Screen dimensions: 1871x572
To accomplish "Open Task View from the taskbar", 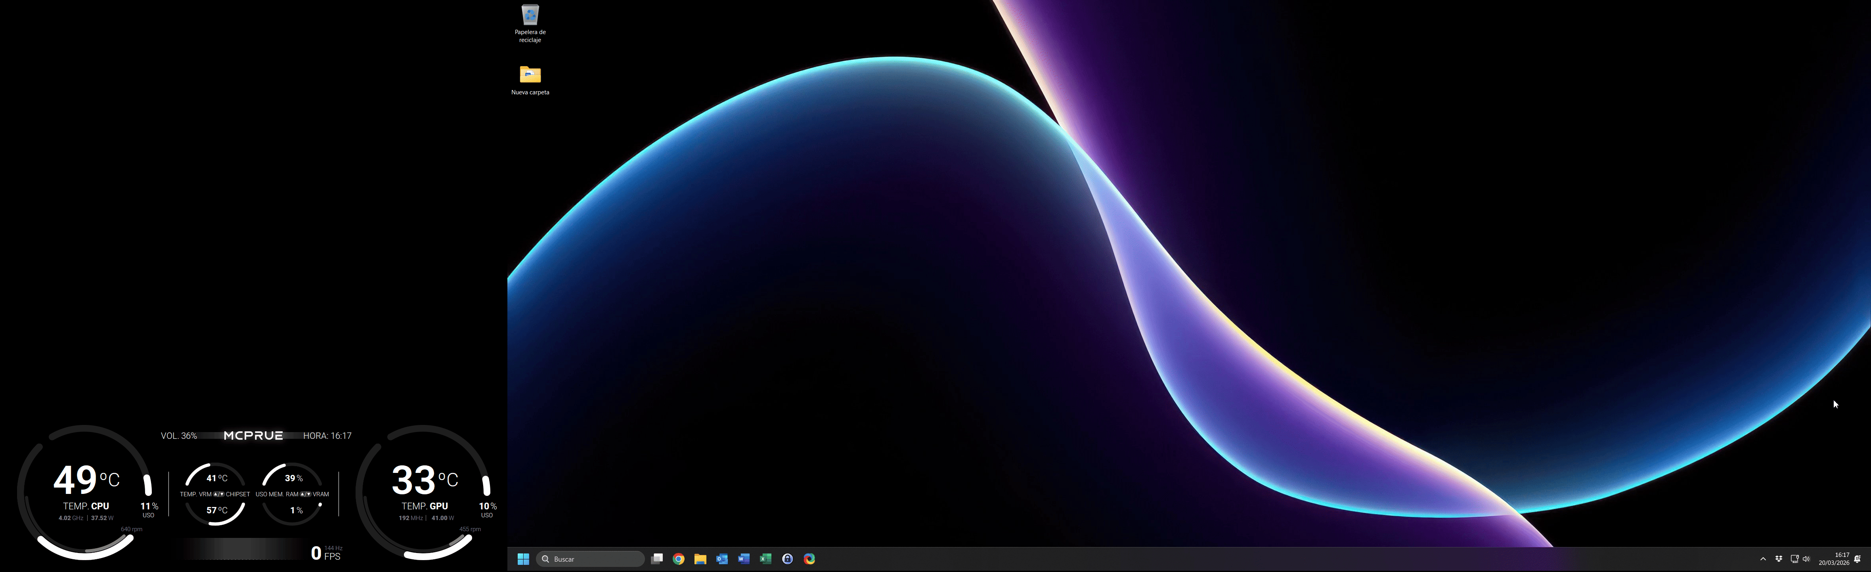I will pos(656,559).
